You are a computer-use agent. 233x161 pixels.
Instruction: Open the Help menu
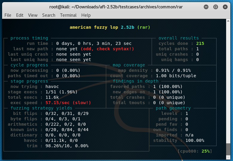point(86,15)
